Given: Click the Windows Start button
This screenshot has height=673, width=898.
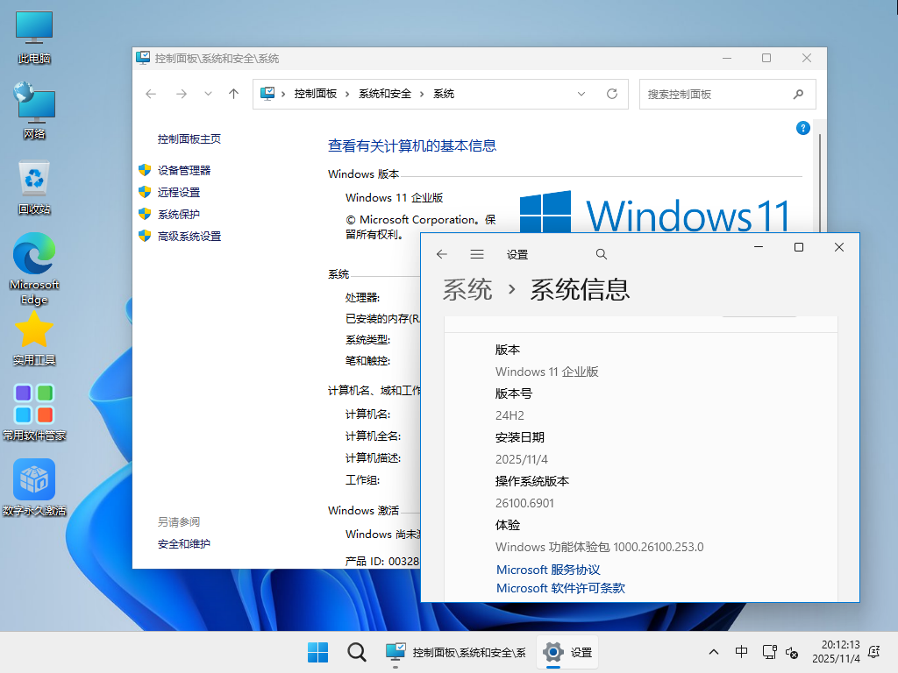Looking at the screenshot, I should tap(317, 652).
